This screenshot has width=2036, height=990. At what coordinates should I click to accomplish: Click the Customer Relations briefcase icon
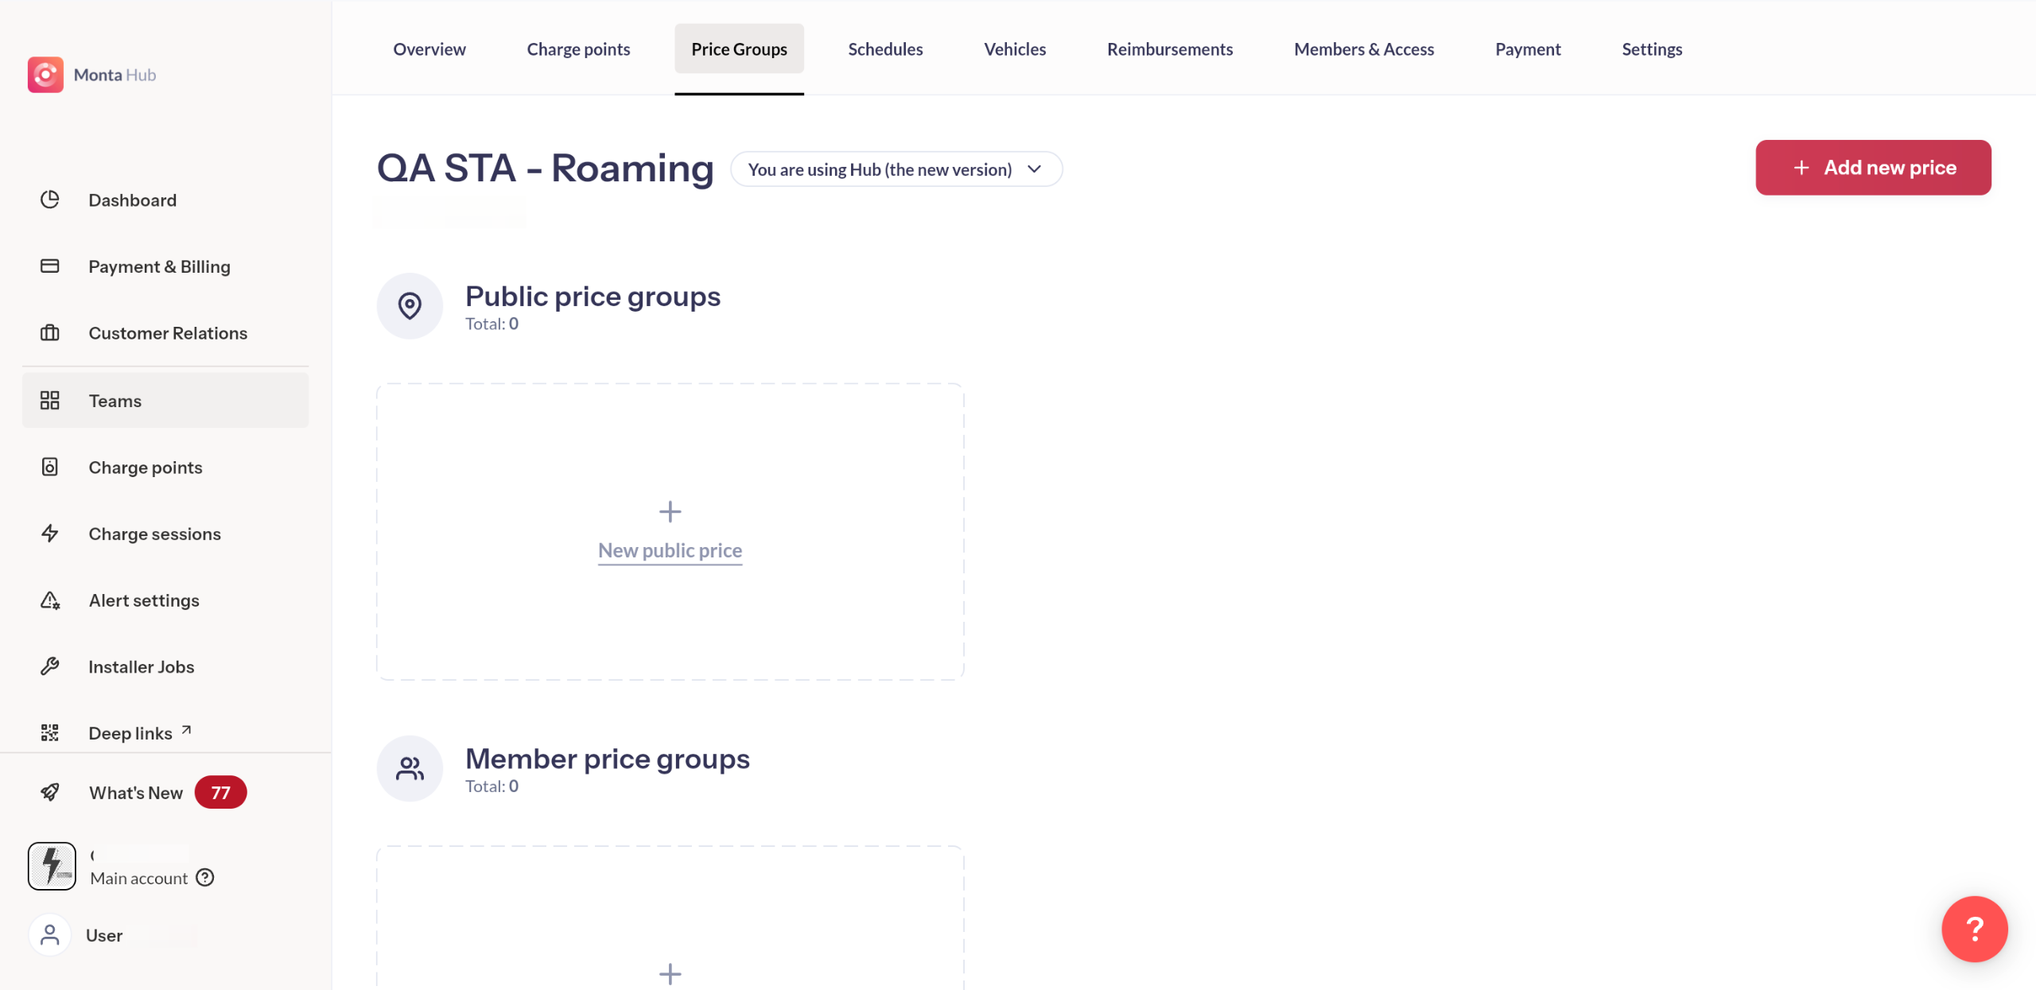pyautogui.click(x=50, y=333)
